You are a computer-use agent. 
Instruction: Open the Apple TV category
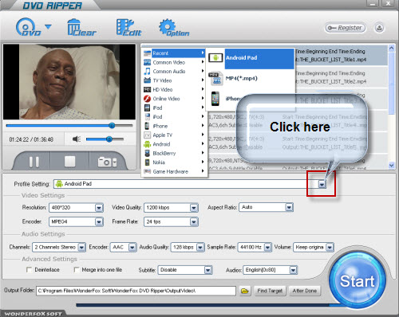pyautogui.click(x=174, y=135)
